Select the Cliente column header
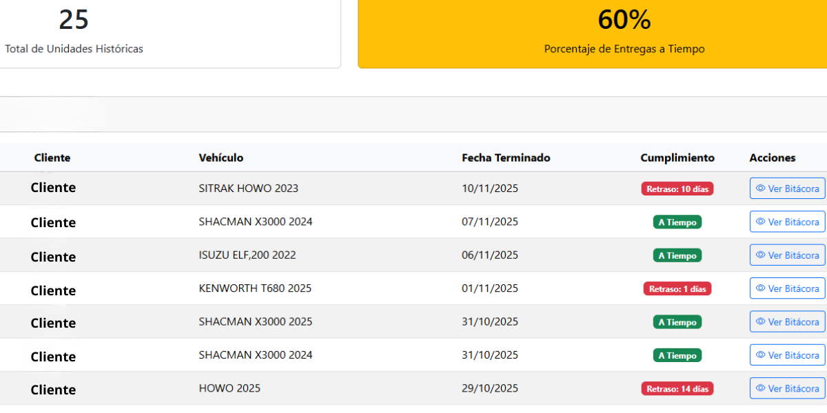 point(52,158)
